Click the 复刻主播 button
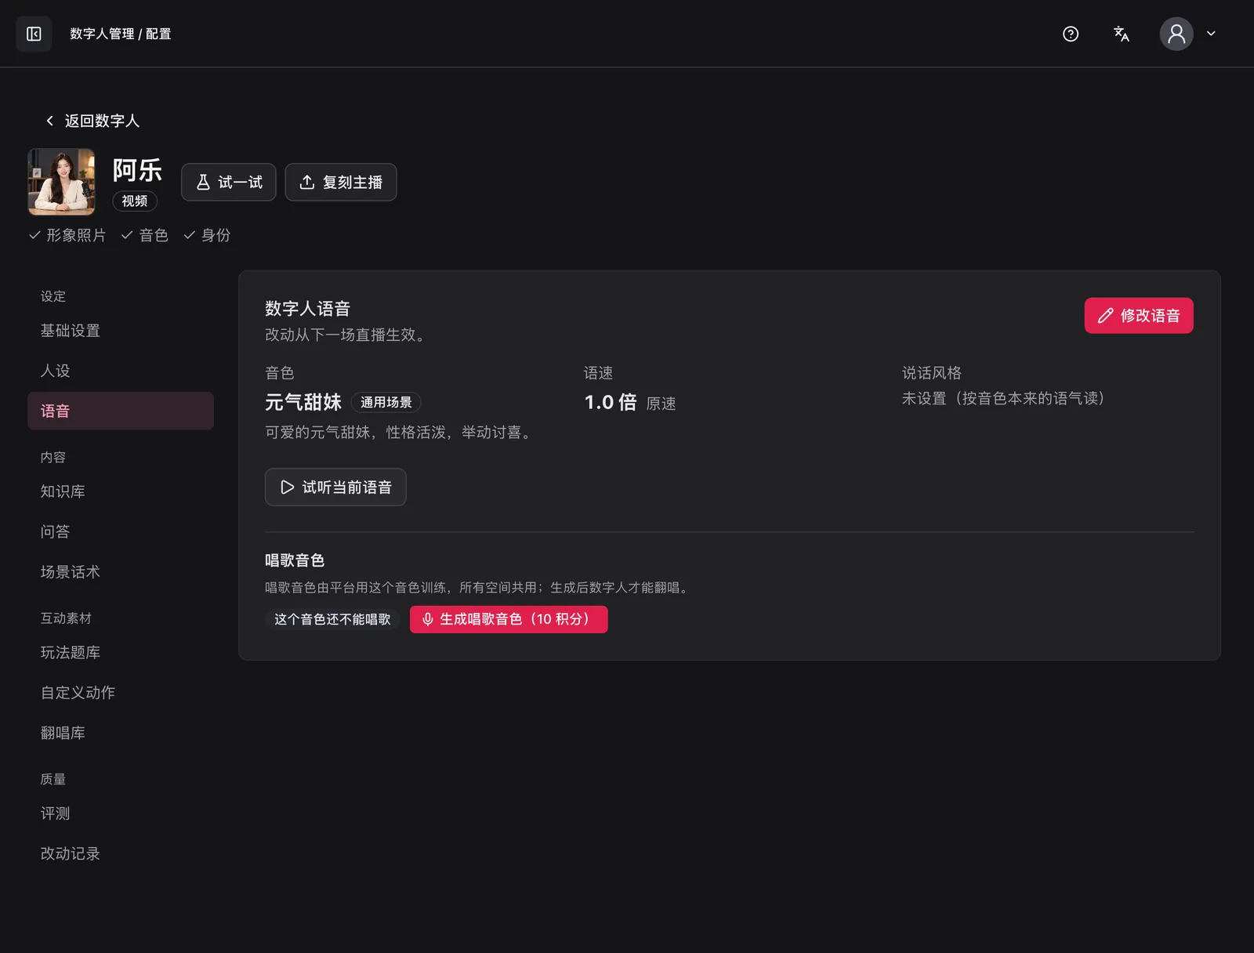This screenshot has width=1254, height=953. (341, 182)
